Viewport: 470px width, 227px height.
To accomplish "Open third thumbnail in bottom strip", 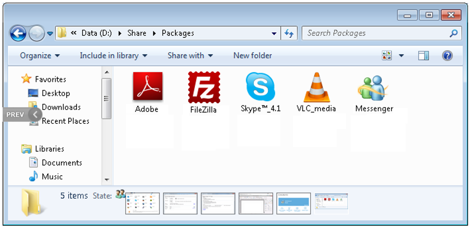I will pyautogui.click(x=218, y=204).
